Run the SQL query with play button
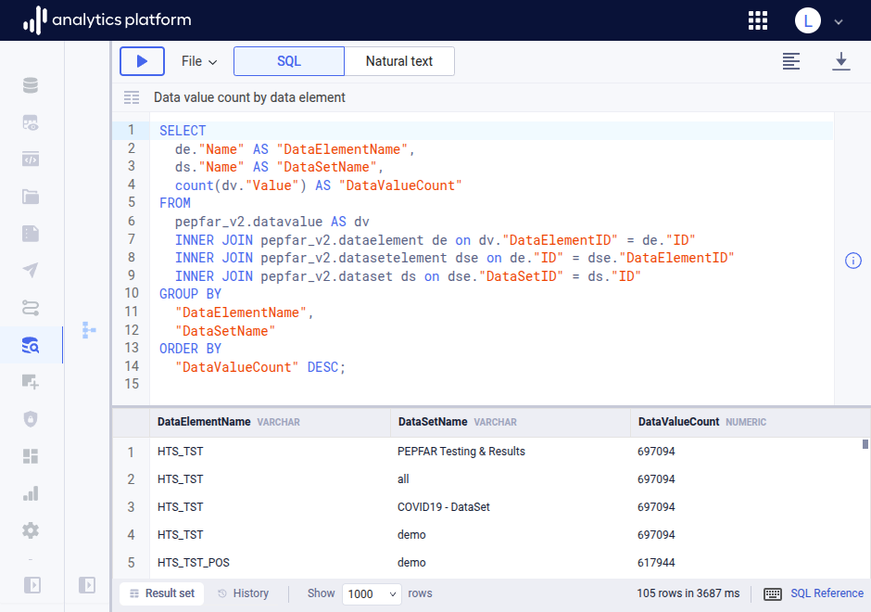 tap(142, 61)
